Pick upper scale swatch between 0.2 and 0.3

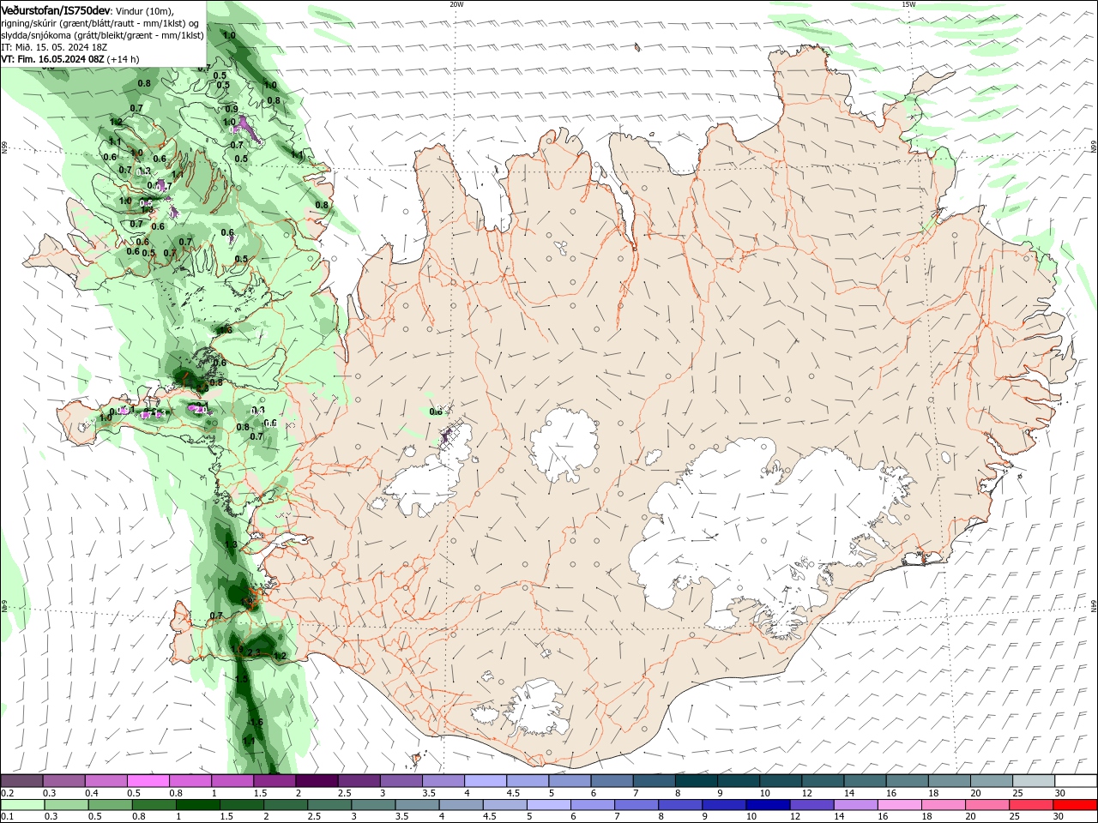21,781
